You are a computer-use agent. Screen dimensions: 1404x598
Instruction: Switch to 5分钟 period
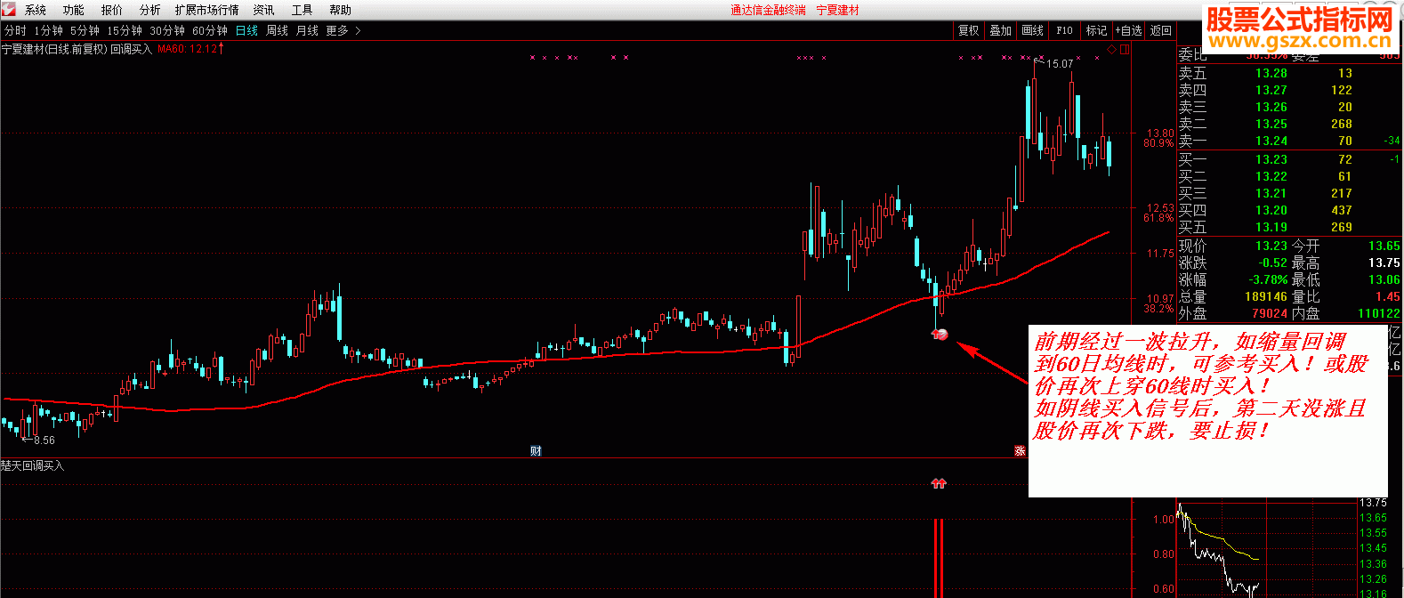point(85,30)
